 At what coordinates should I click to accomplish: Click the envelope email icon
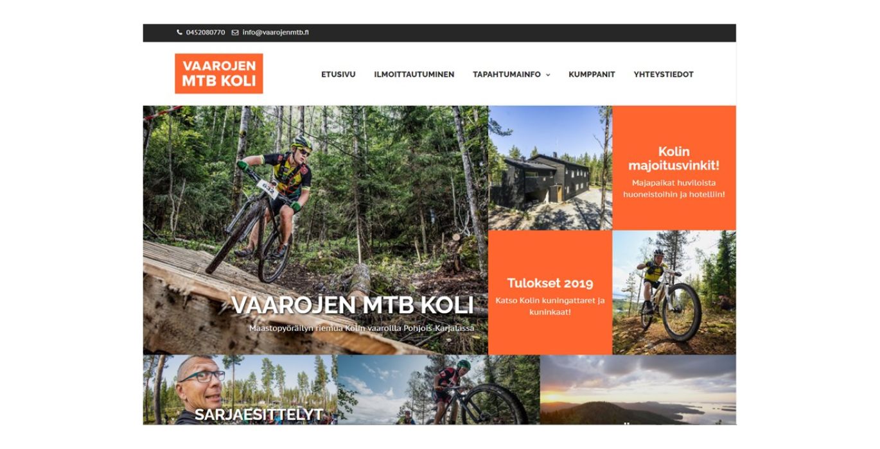pos(235,32)
